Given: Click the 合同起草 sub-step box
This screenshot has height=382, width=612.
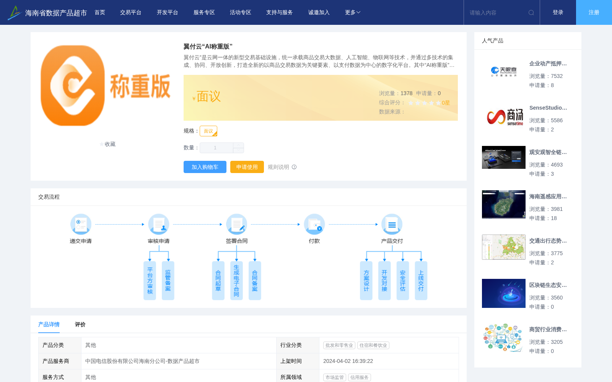Looking at the screenshot, I should coord(218,281).
